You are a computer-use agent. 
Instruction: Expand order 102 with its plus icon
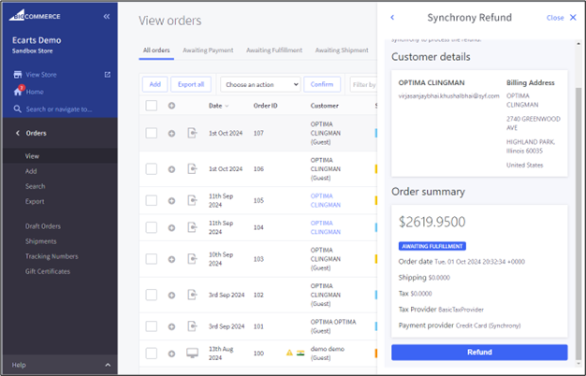pos(171,295)
